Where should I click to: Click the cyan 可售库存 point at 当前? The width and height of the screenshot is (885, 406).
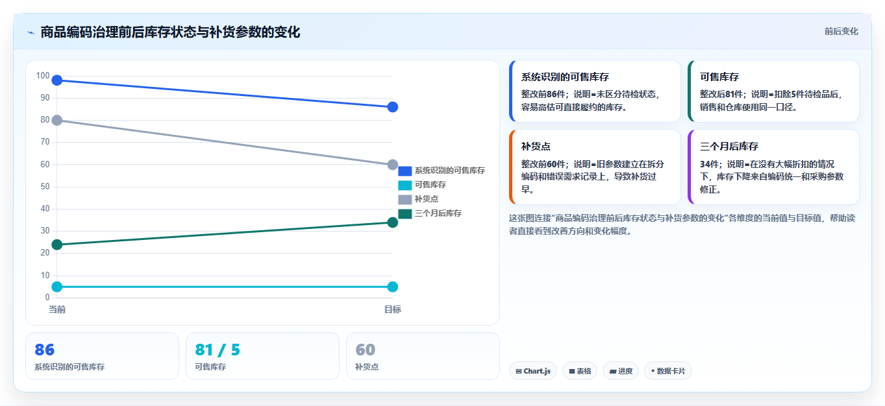click(x=57, y=287)
